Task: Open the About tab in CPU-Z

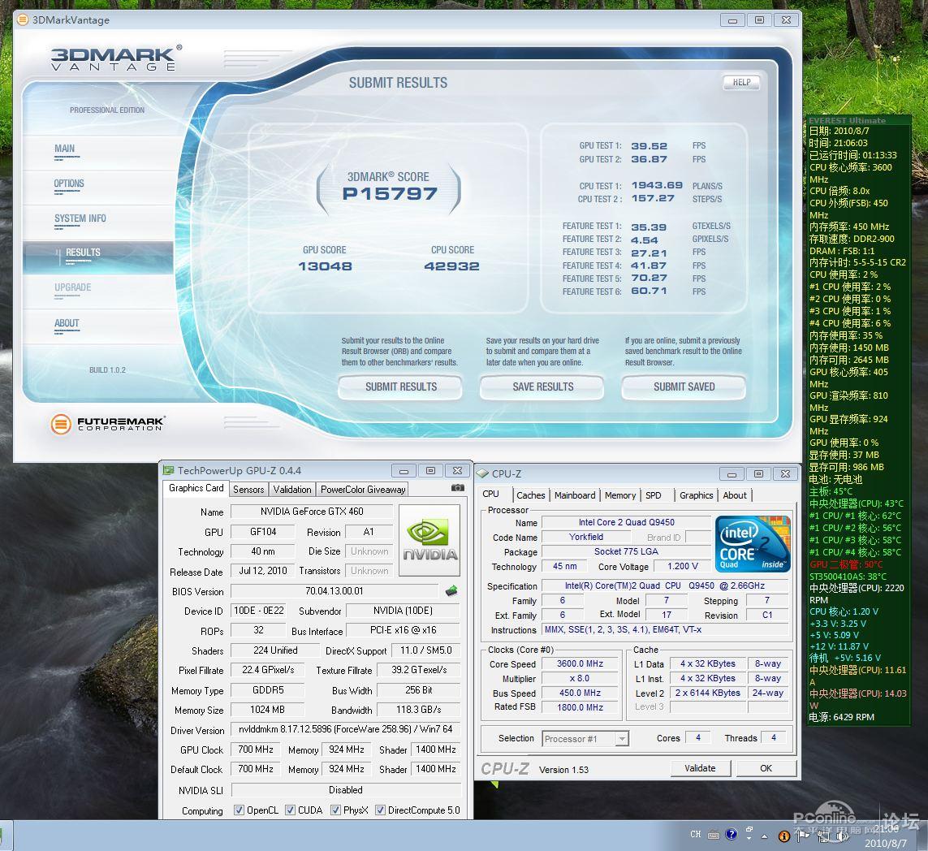Action: 735,495
